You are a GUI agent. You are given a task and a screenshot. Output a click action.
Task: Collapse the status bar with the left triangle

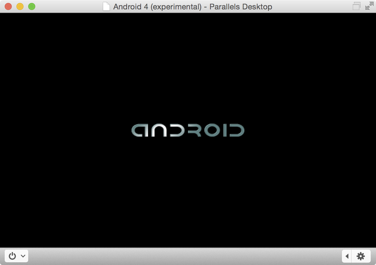pos(347,256)
